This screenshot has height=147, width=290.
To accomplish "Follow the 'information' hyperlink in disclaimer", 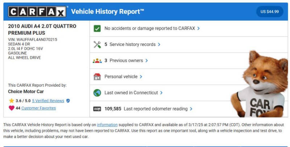I will [x=107, y=125].
